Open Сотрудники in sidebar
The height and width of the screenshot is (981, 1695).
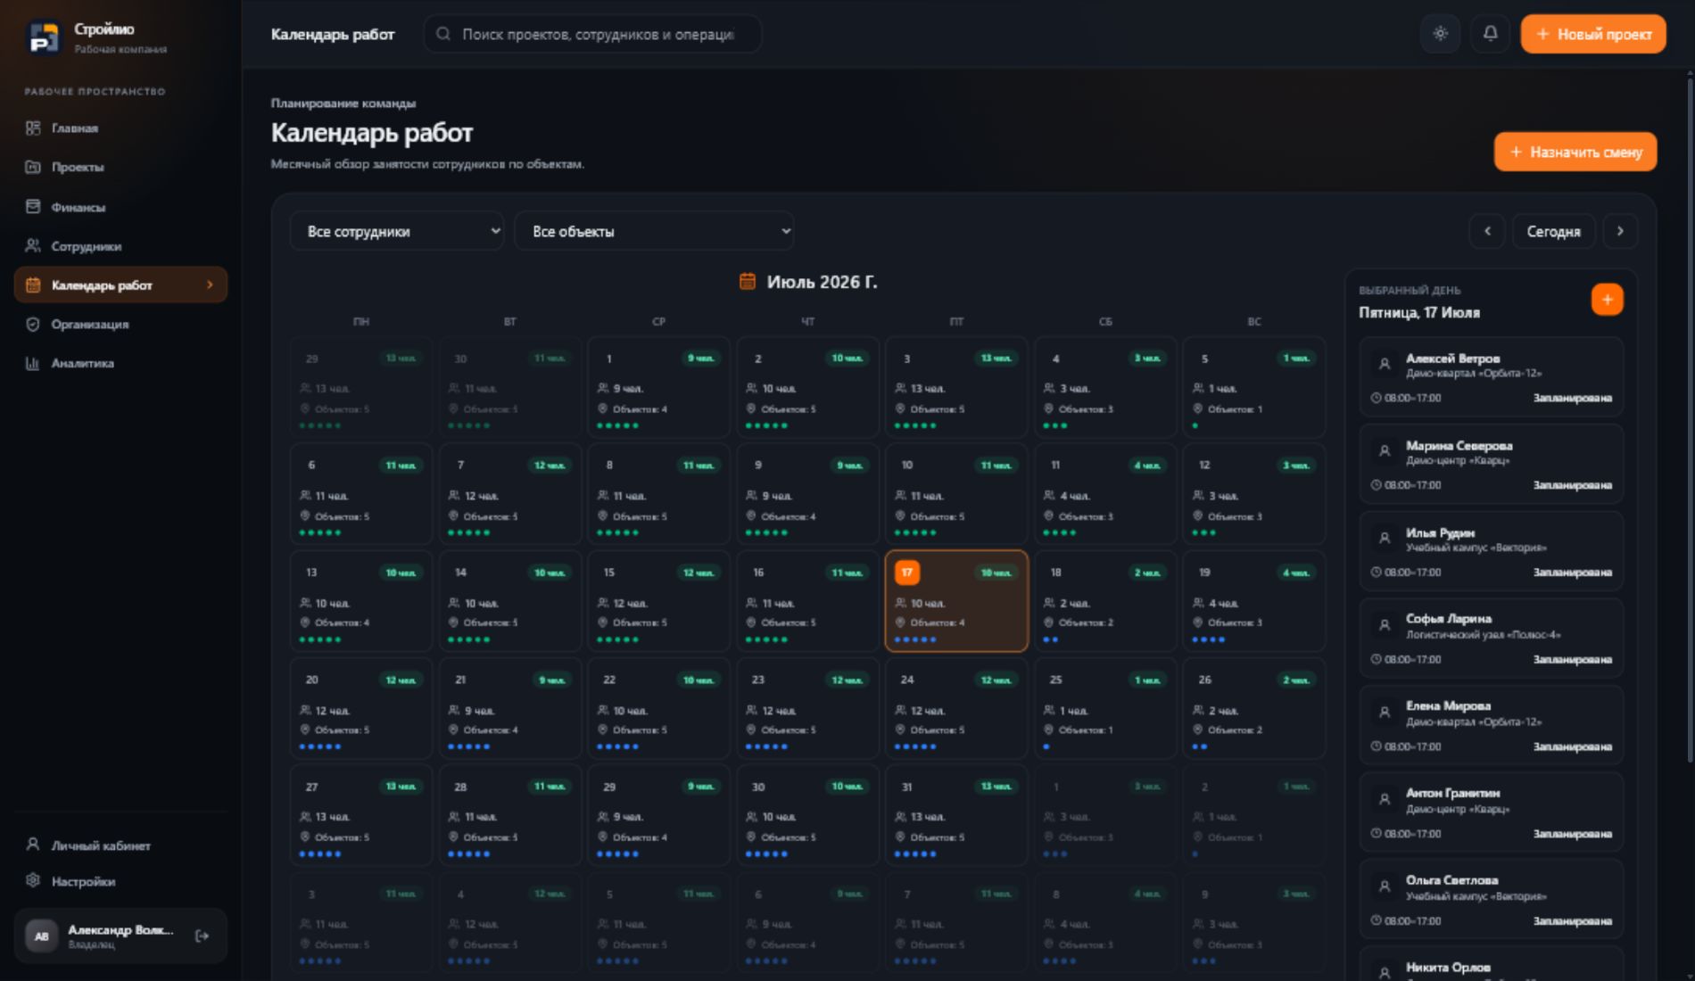(x=120, y=246)
